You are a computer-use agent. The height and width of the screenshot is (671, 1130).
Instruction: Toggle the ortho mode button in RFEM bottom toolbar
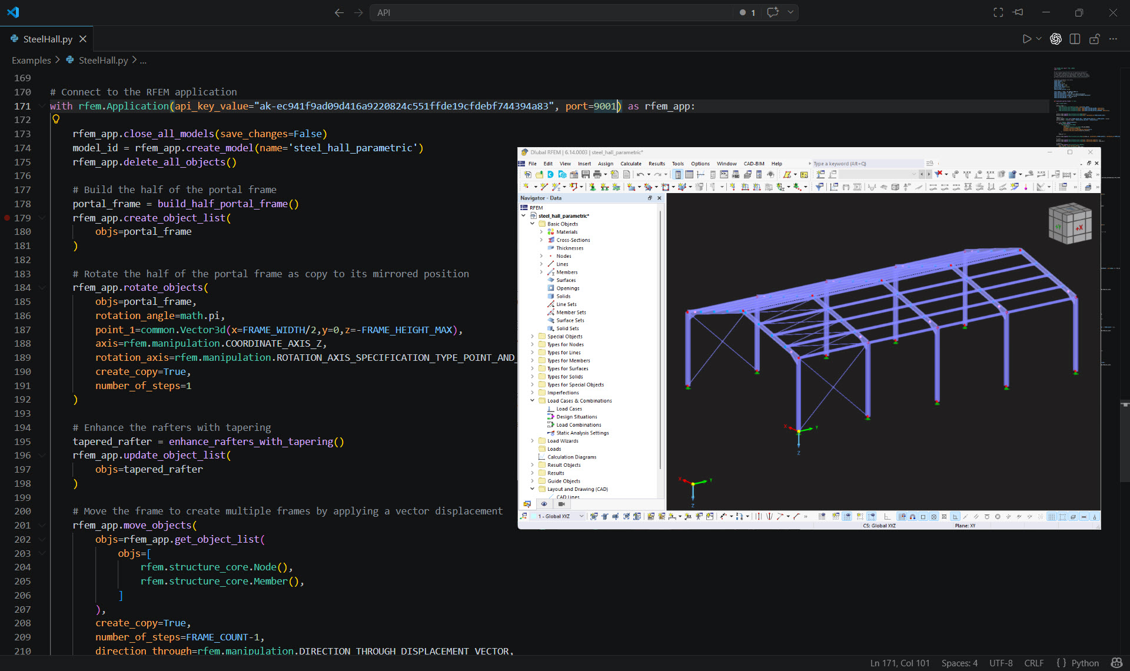click(x=955, y=517)
